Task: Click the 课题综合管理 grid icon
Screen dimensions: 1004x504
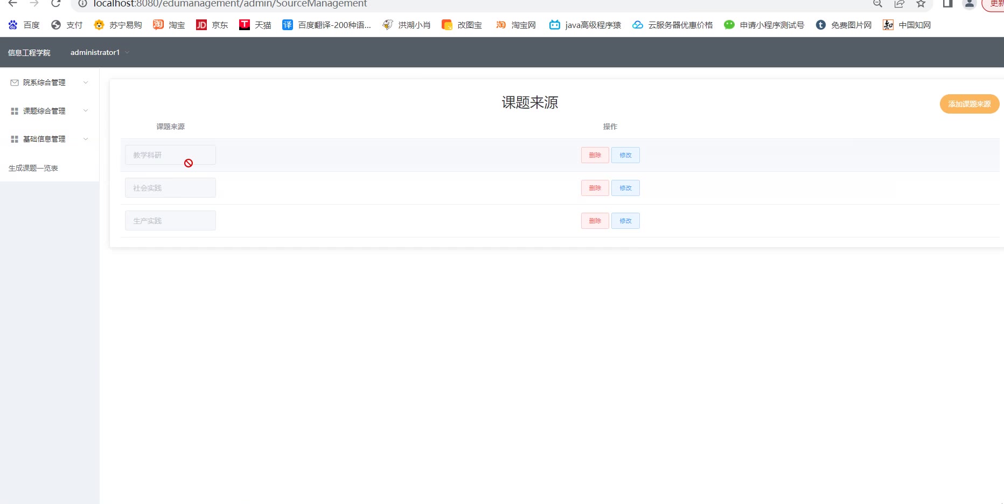Action: (x=15, y=111)
